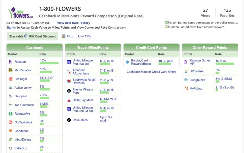Open the UPromise portal link
The width and height of the screenshot is (244, 153).
(196, 71)
